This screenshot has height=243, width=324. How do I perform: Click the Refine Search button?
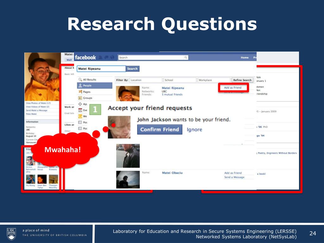coord(242,80)
